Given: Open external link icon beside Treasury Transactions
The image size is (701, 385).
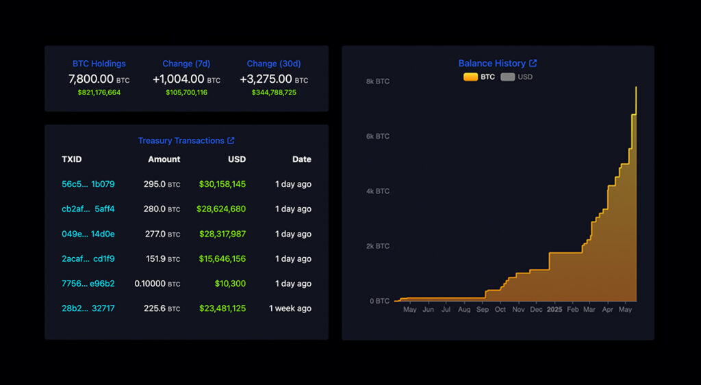Looking at the screenshot, I should click(231, 141).
